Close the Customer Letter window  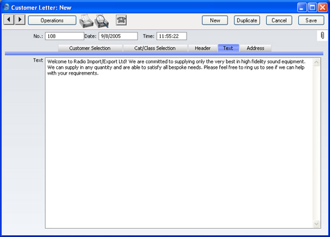point(322,8)
